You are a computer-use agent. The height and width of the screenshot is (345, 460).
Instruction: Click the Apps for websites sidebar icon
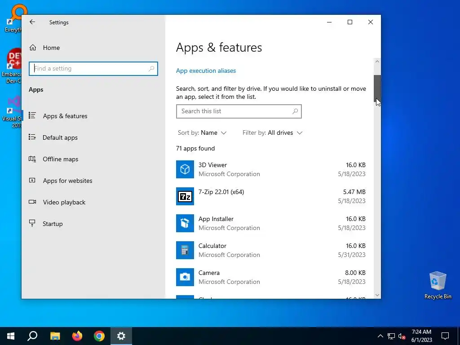tap(32, 181)
